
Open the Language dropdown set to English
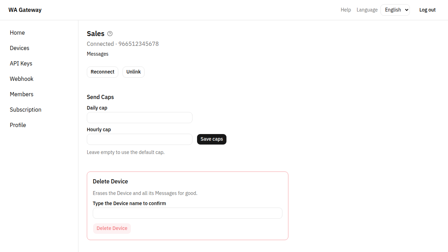pyautogui.click(x=395, y=10)
